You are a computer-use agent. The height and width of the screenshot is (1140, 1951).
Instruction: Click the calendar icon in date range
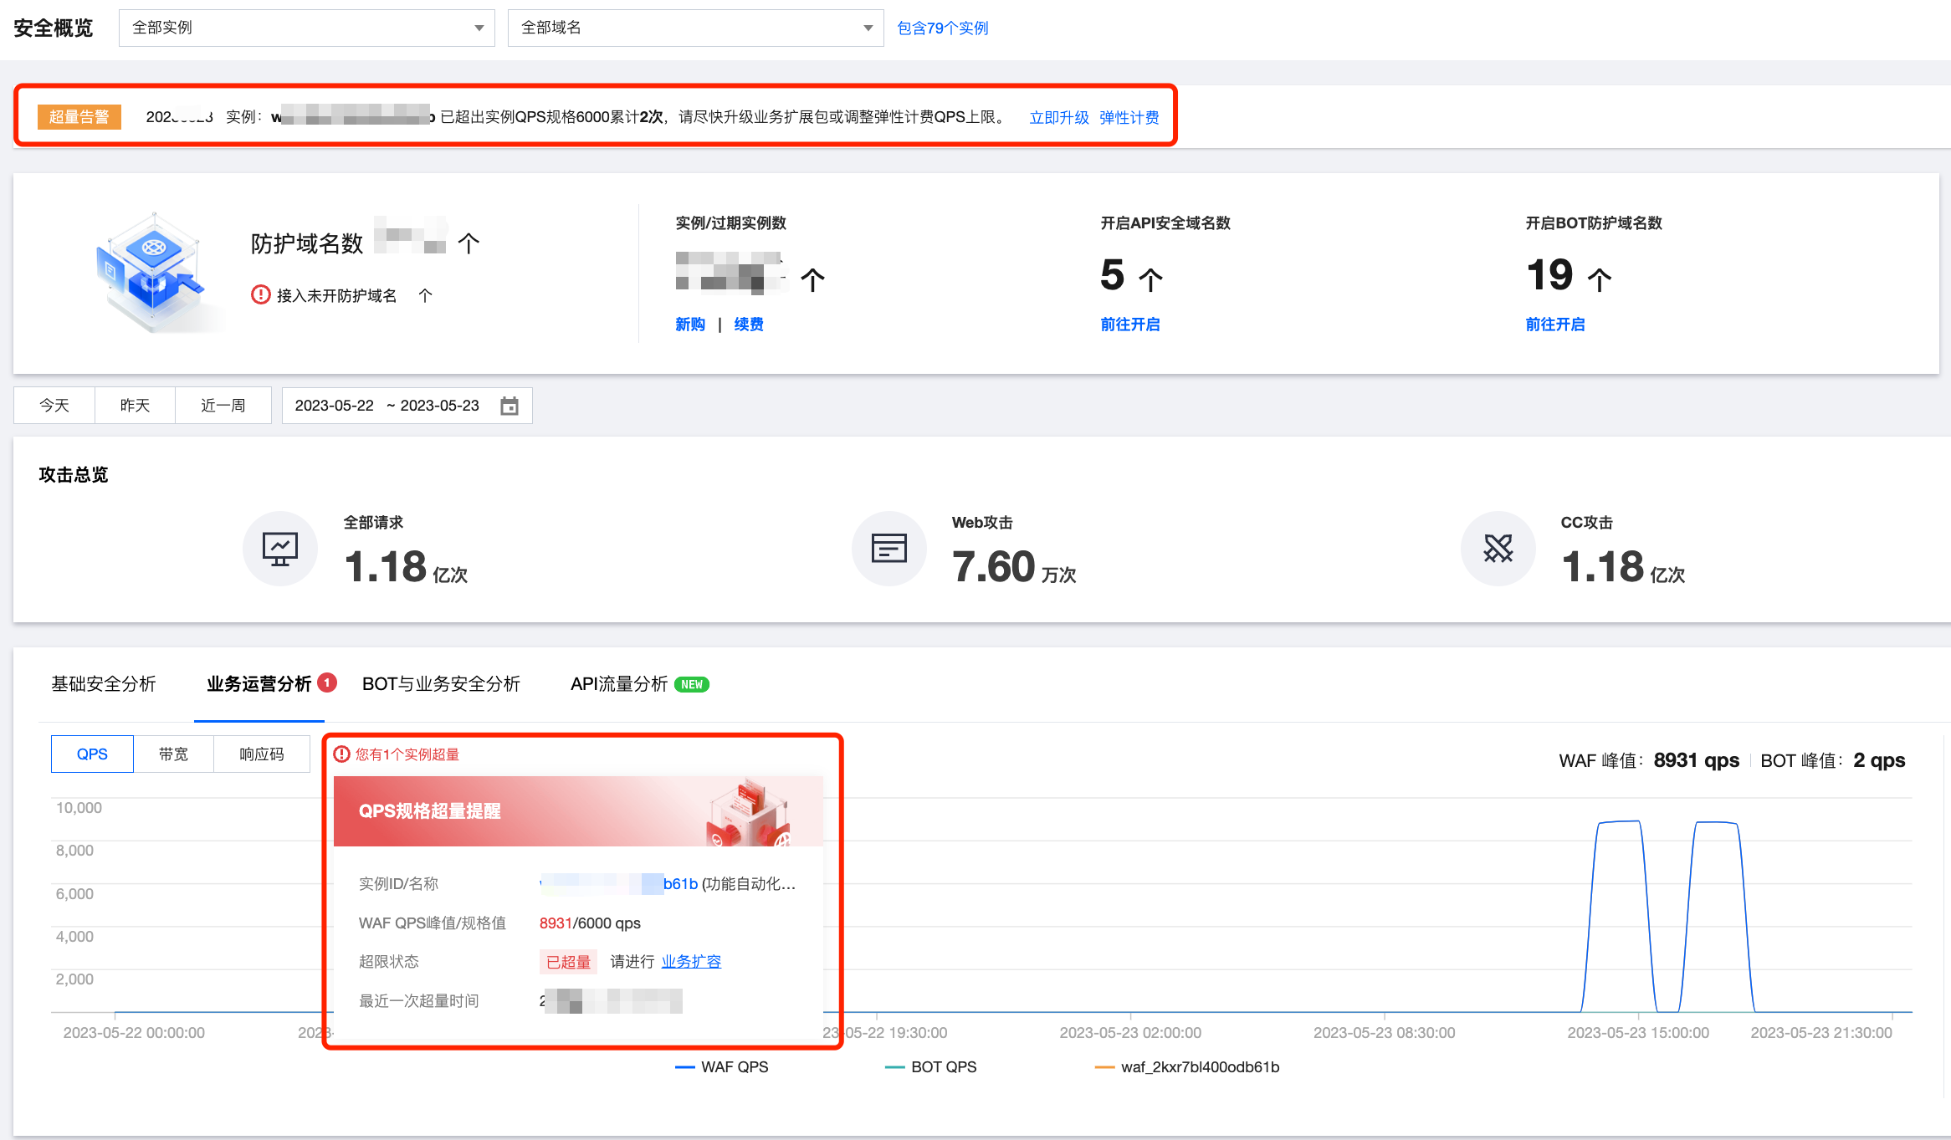tap(509, 406)
